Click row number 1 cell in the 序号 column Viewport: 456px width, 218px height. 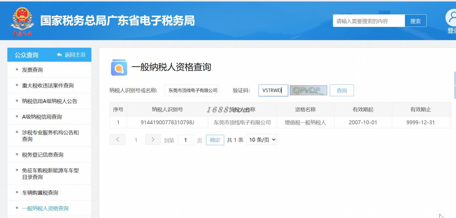pos(118,122)
